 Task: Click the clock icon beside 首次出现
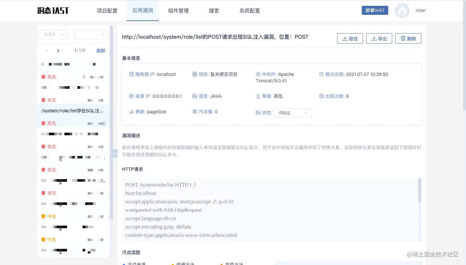coord(321,74)
